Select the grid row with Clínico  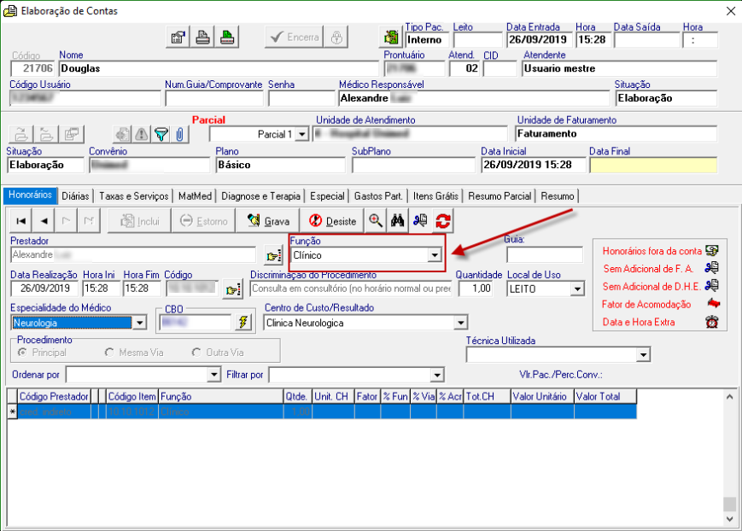point(322,411)
